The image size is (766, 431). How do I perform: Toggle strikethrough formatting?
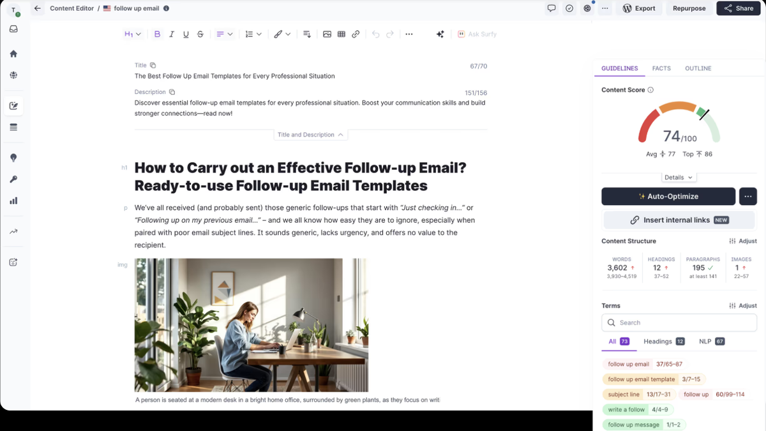pos(200,34)
